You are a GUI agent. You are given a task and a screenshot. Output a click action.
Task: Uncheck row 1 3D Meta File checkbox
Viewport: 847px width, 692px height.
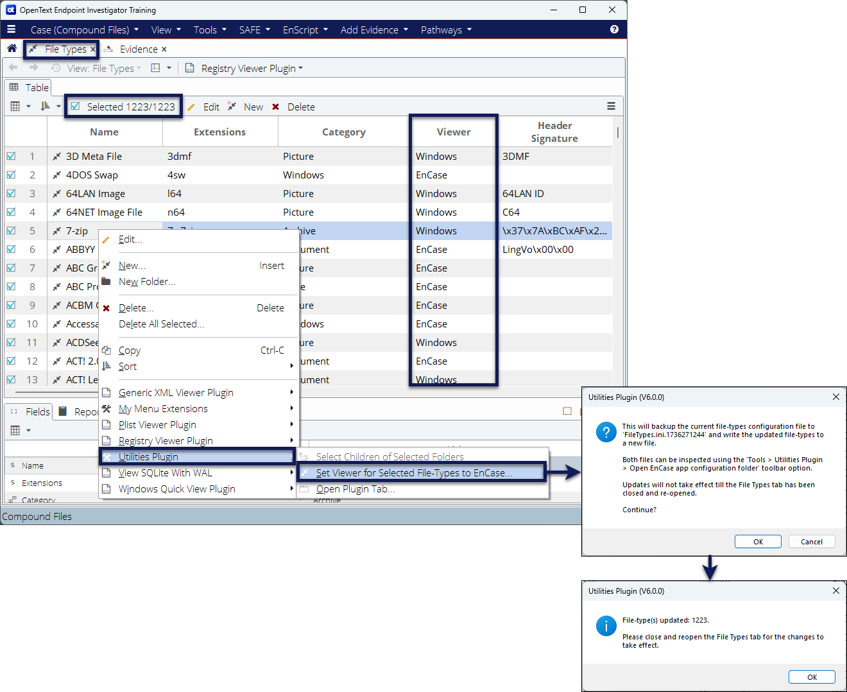tap(12, 156)
